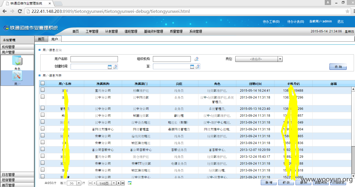Click into the 用户名称 input field
This screenshot has height=187, width=355.
(94, 59)
